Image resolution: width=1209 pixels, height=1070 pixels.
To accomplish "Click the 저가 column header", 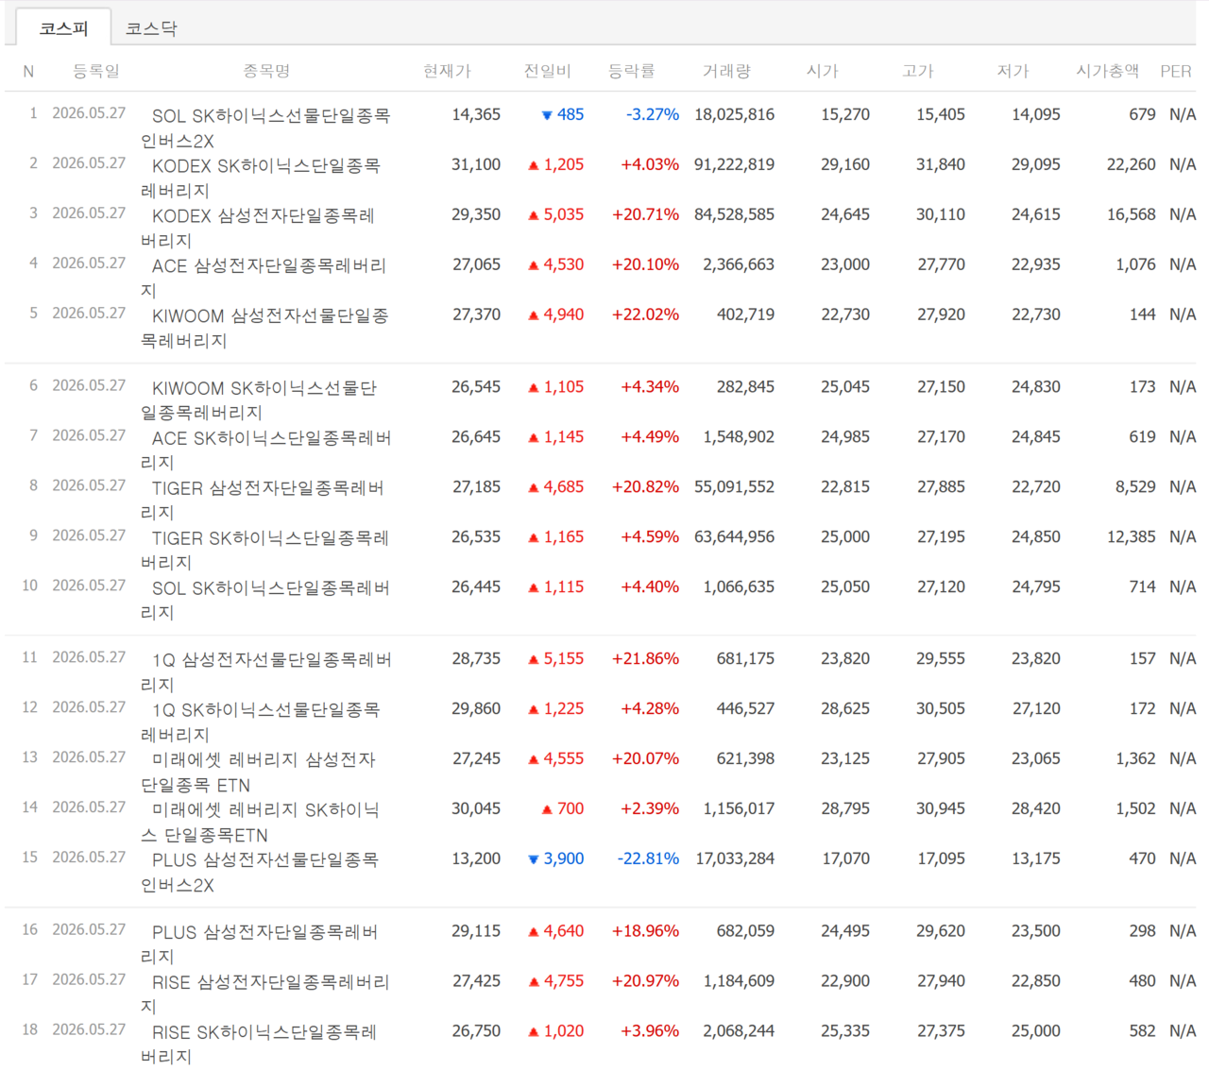I will [x=1013, y=71].
